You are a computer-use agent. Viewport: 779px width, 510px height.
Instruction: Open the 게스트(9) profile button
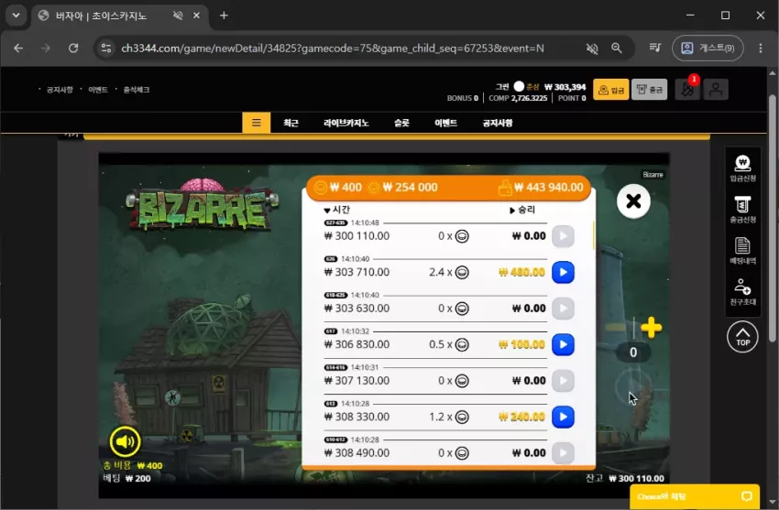[x=708, y=49]
